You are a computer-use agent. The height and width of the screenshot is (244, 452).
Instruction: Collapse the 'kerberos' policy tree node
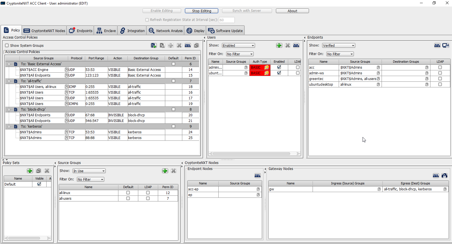[x=9, y=127]
